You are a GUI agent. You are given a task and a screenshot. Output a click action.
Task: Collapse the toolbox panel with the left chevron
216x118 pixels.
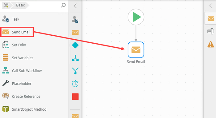pyautogui.click(x=75, y=6)
